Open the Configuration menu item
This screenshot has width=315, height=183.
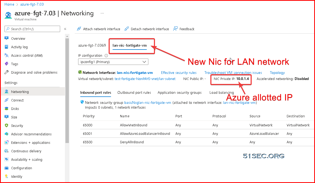[x=21, y=168]
